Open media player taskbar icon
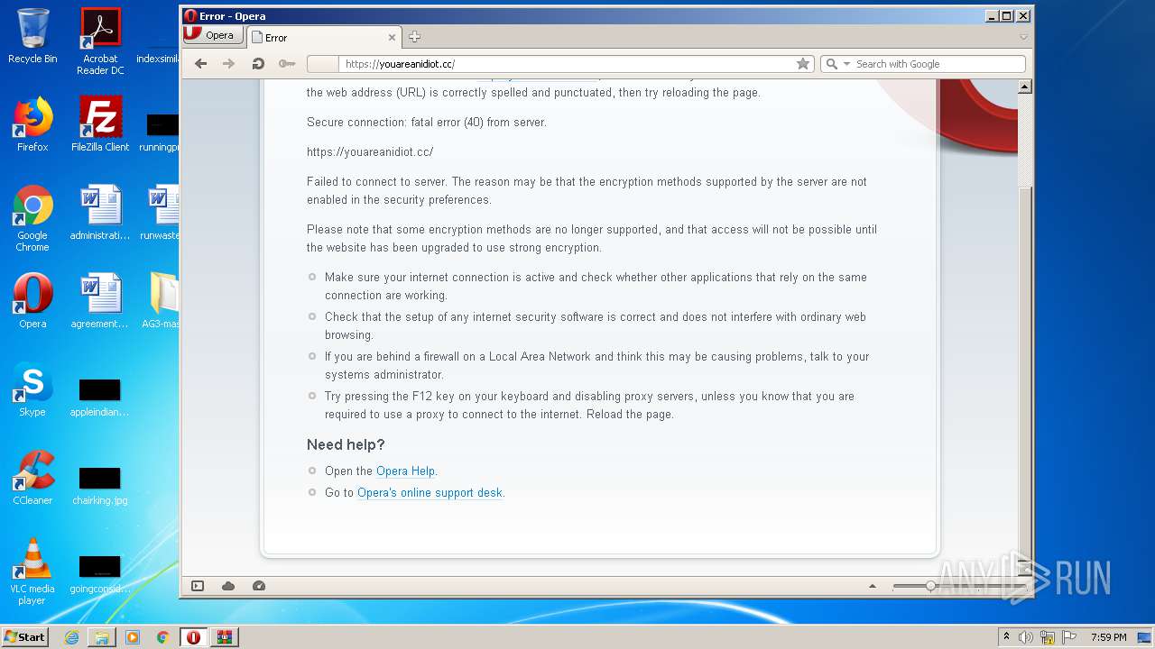 pos(133,637)
